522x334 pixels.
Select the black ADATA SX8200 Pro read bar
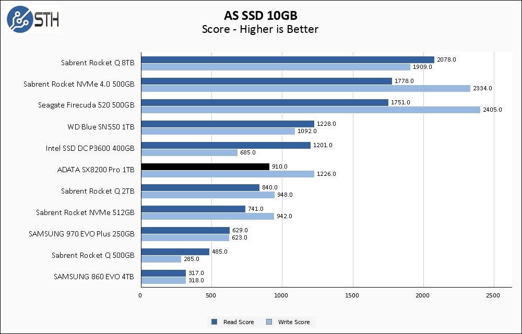click(x=205, y=166)
